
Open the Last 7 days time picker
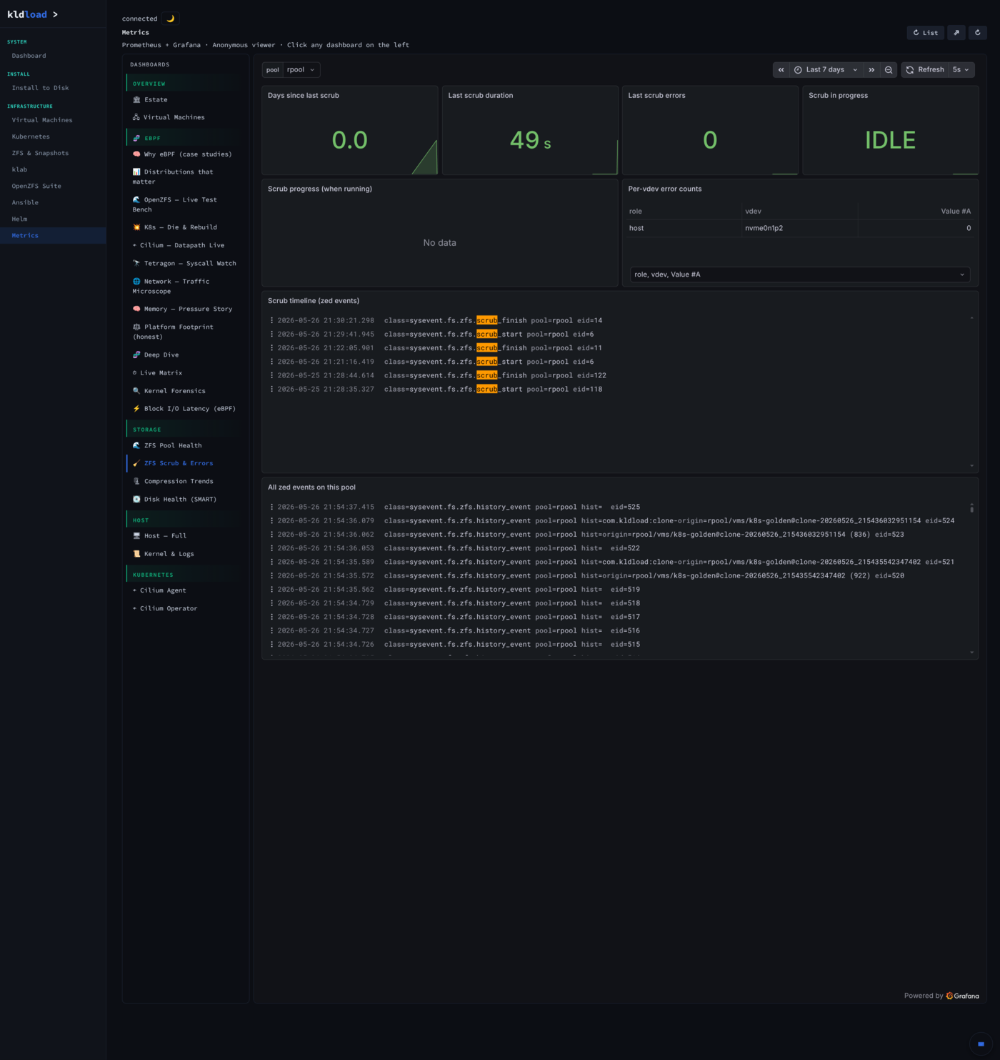pyautogui.click(x=826, y=69)
